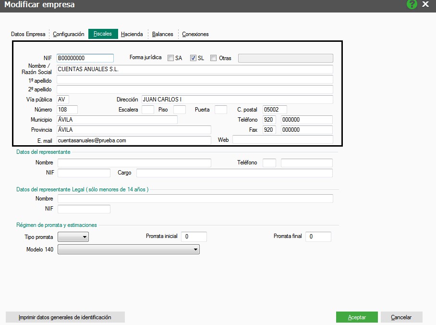Click the company Teléfono number field 000000

click(307, 120)
